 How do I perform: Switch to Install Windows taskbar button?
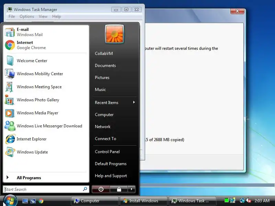[x=143, y=201]
